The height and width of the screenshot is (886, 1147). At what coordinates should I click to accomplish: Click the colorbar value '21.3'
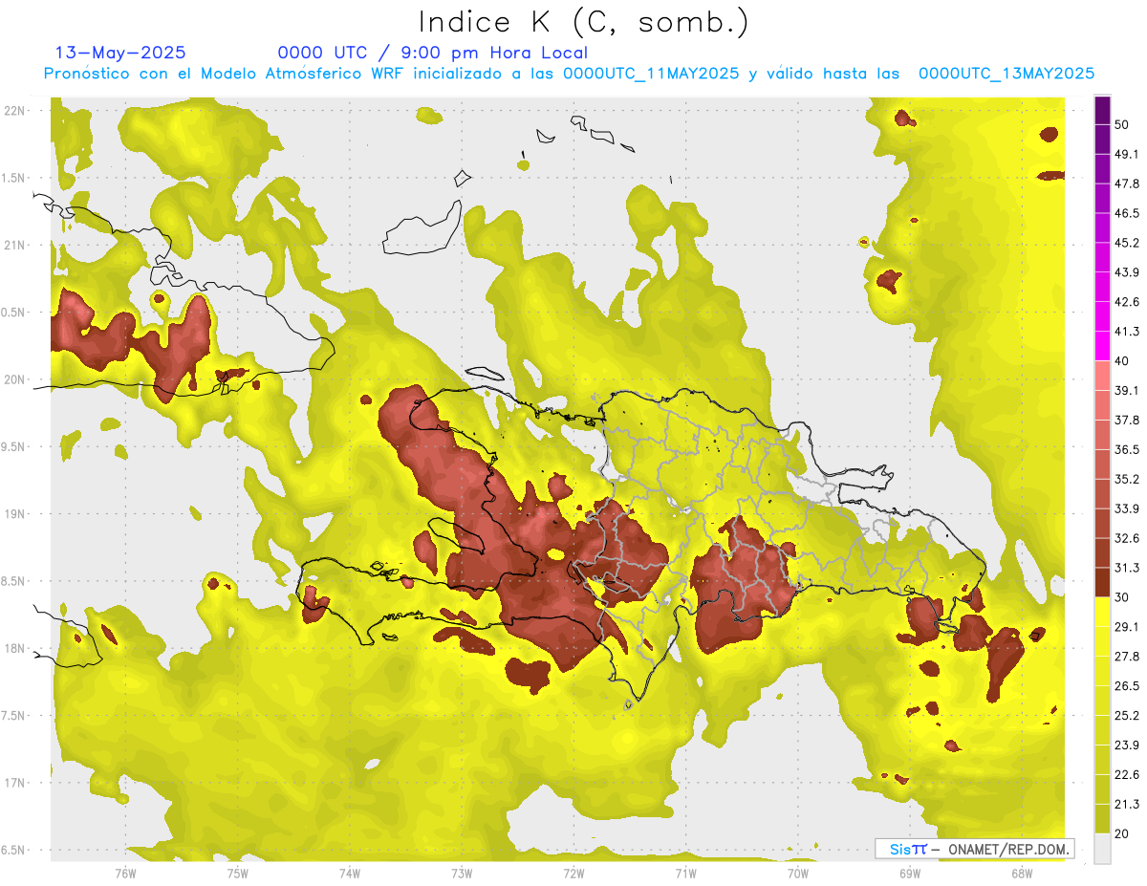tap(1126, 804)
